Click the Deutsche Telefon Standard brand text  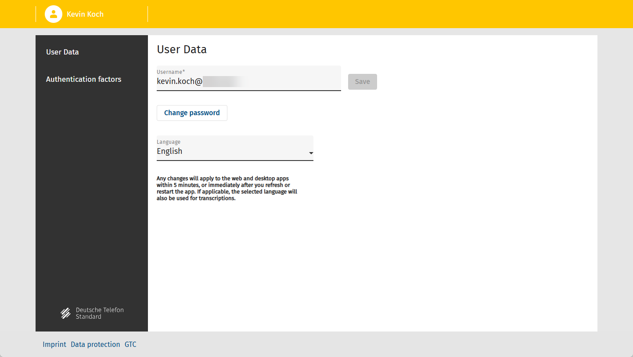pyautogui.click(x=100, y=313)
